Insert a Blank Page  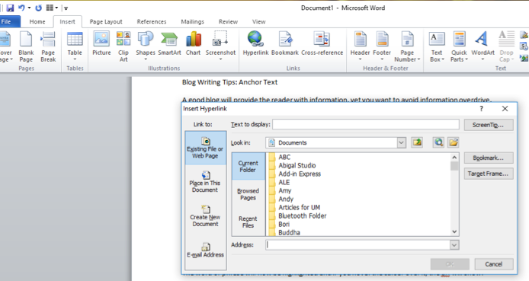(x=26, y=46)
